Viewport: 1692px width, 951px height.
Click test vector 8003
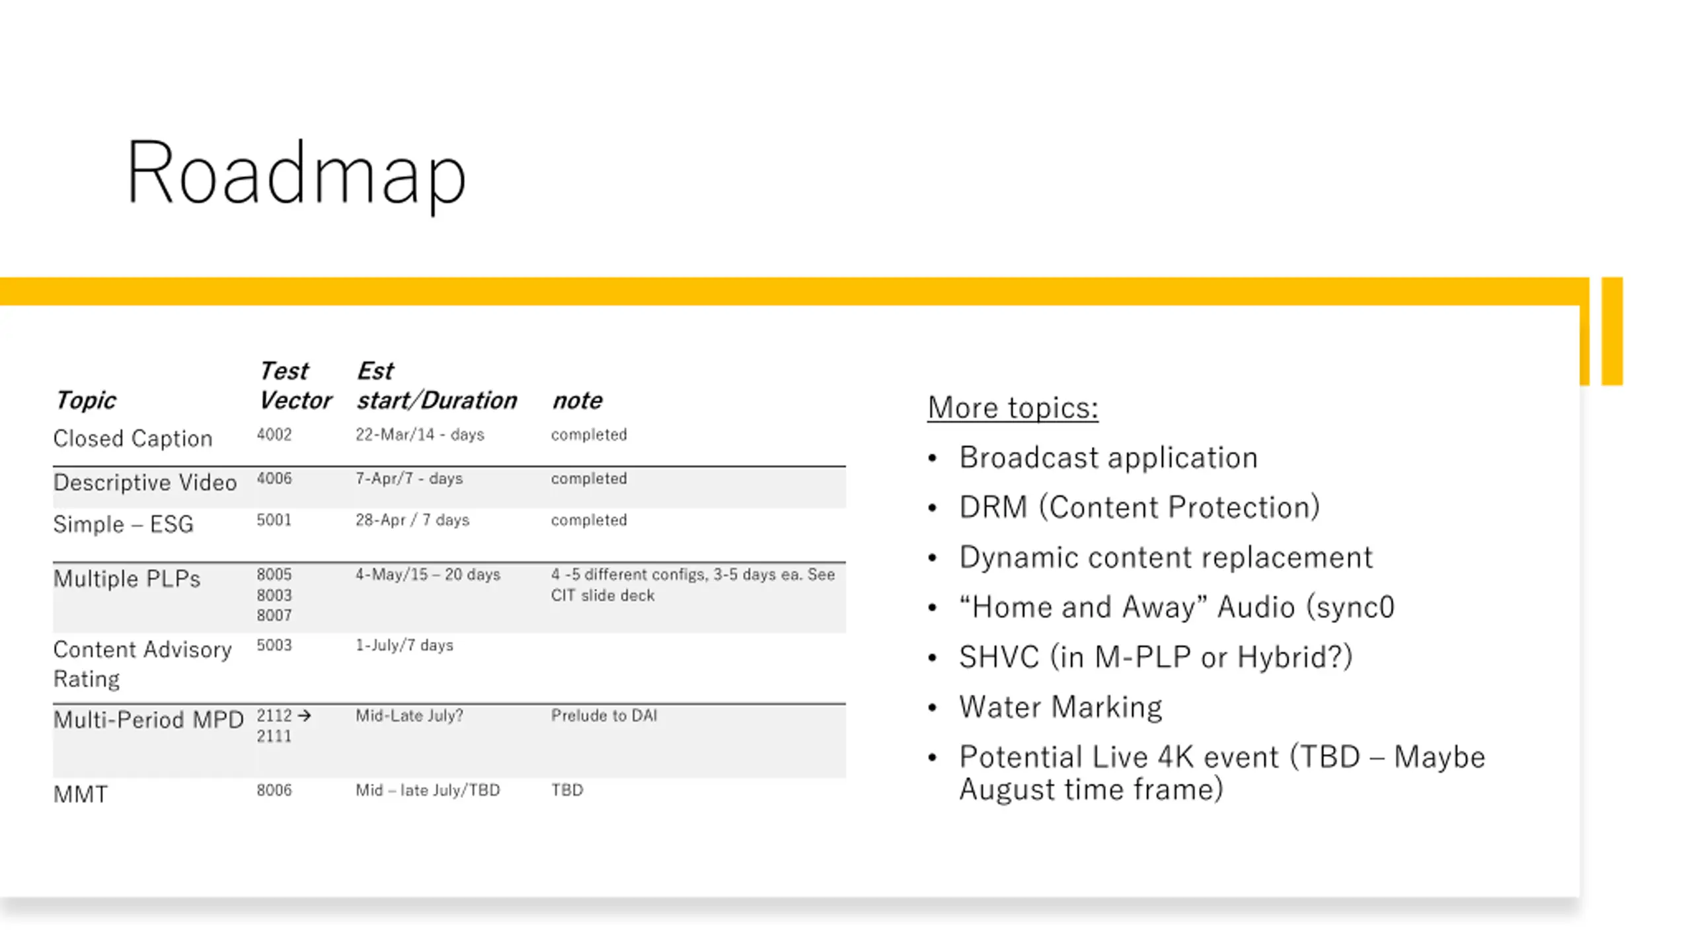[274, 595]
